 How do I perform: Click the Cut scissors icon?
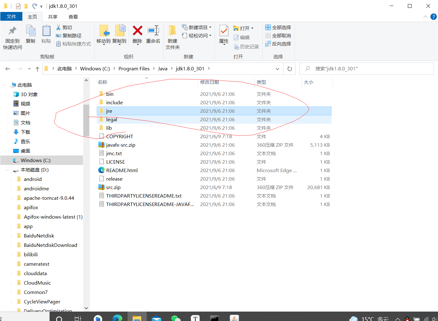pos(58,28)
